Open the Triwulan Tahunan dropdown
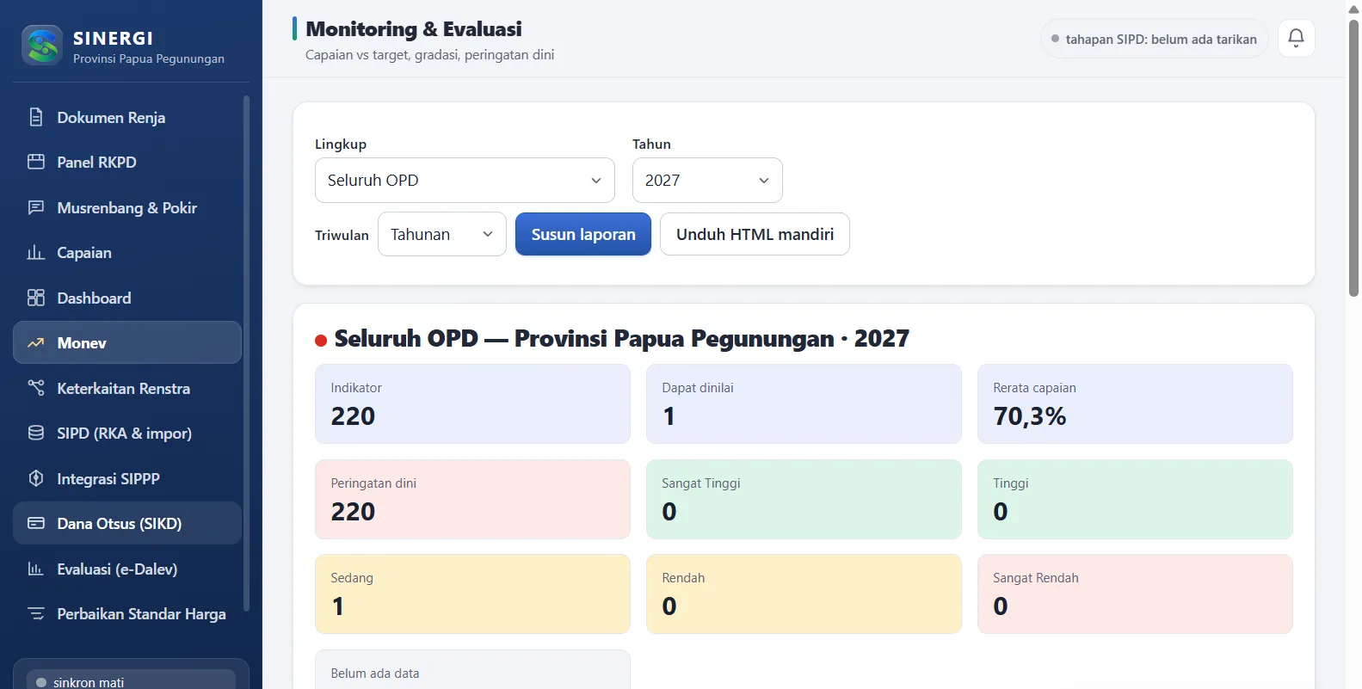The image size is (1362, 689). [442, 234]
